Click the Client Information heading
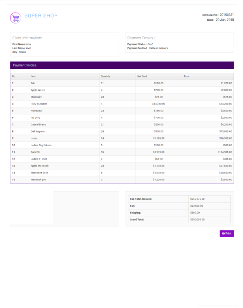This screenshot has width=243, height=308. pyautogui.click(x=27, y=38)
